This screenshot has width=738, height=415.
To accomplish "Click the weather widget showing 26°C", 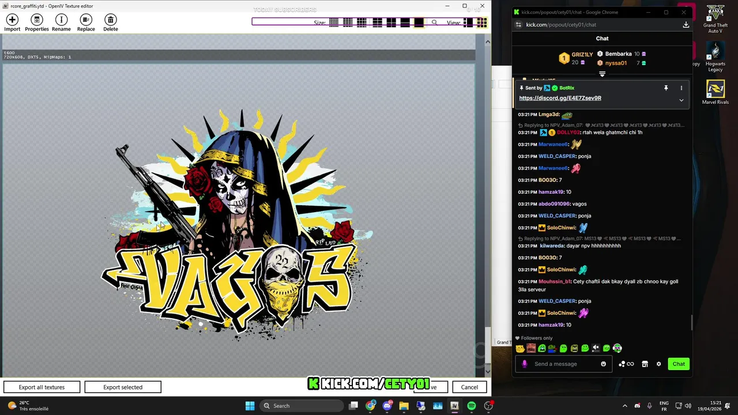I will click(29, 406).
